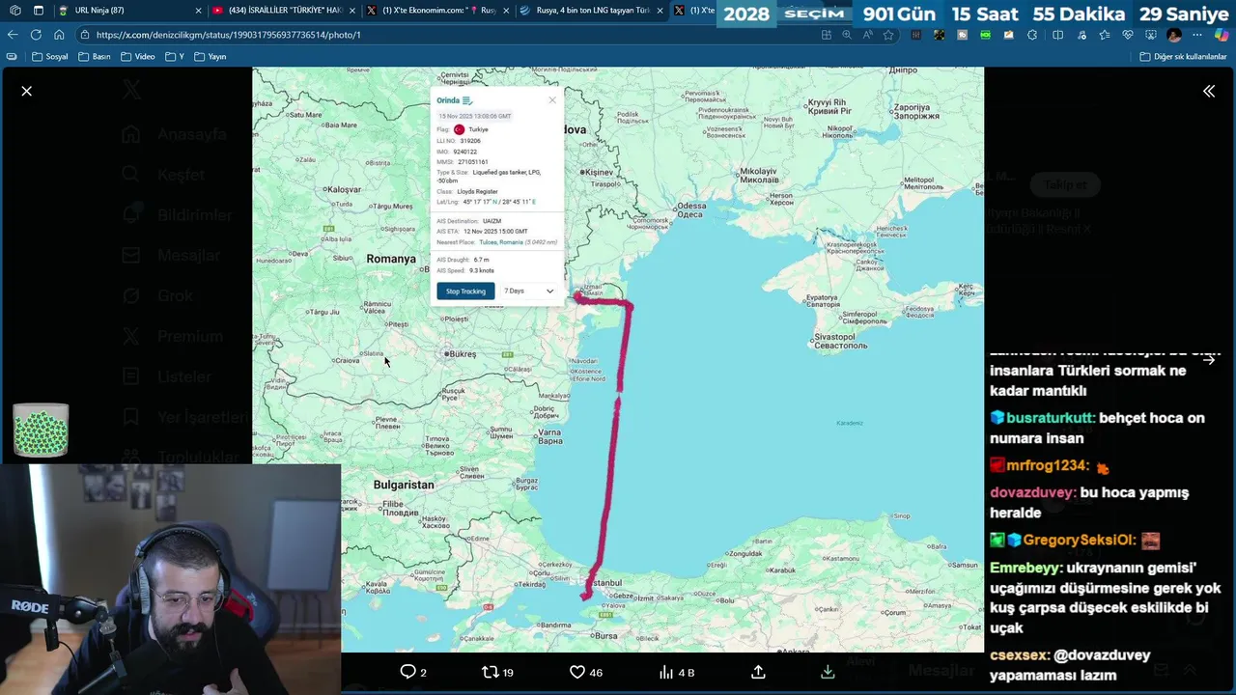Image resolution: width=1236 pixels, height=695 pixels.
Task: Open the Sosyal bookmarks folder
Action: tap(49, 57)
